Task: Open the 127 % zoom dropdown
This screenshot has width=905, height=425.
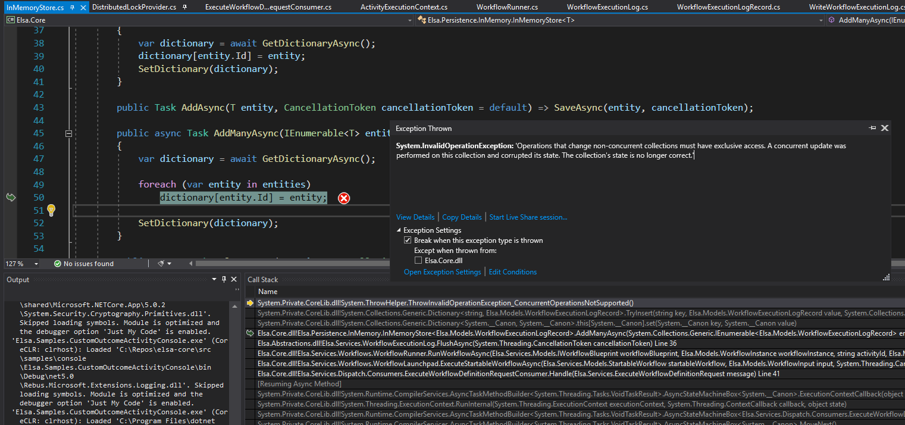Action: [36, 264]
